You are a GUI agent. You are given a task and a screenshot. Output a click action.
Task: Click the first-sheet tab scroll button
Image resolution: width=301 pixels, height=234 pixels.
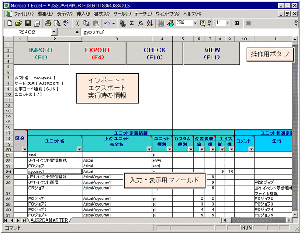[6, 220]
